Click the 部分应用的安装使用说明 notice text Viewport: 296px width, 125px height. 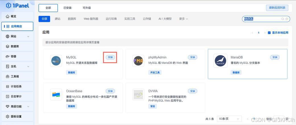click(x=72, y=42)
